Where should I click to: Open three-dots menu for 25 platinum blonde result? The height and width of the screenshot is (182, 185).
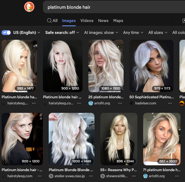tap(120, 103)
